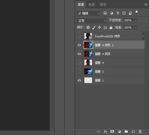The image size is (149, 135).
Task: Expand the FuseModel126 拷貝 layer chevron
Action: point(143,36)
